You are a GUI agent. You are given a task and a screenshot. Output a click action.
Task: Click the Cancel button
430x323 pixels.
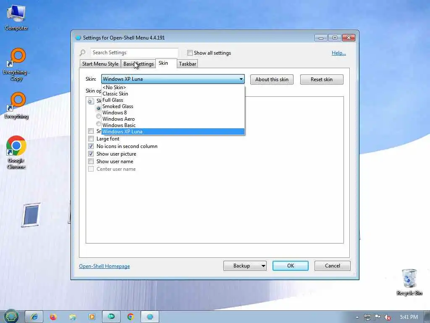click(x=333, y=266)
